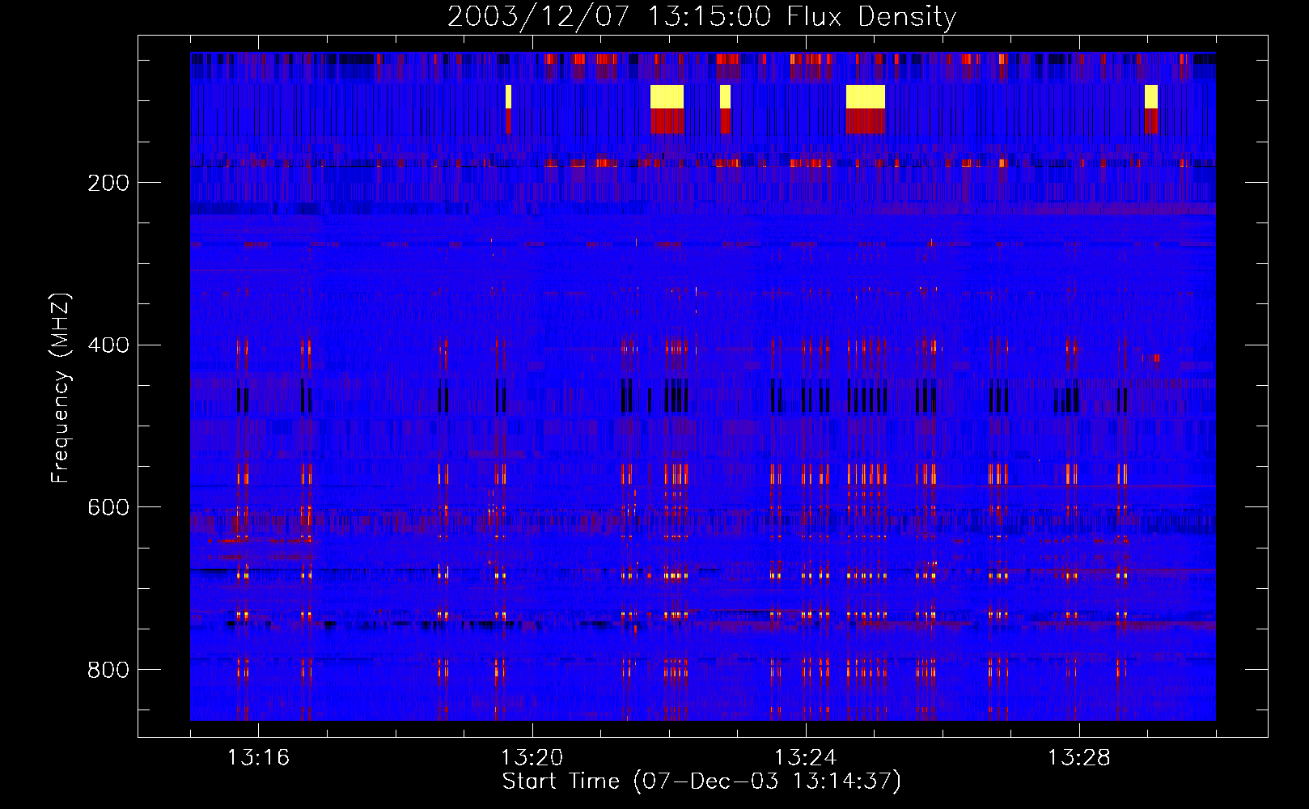Click the 13:24 time tick label
This screenshot has height=809, width=1309.
point(805,758)
